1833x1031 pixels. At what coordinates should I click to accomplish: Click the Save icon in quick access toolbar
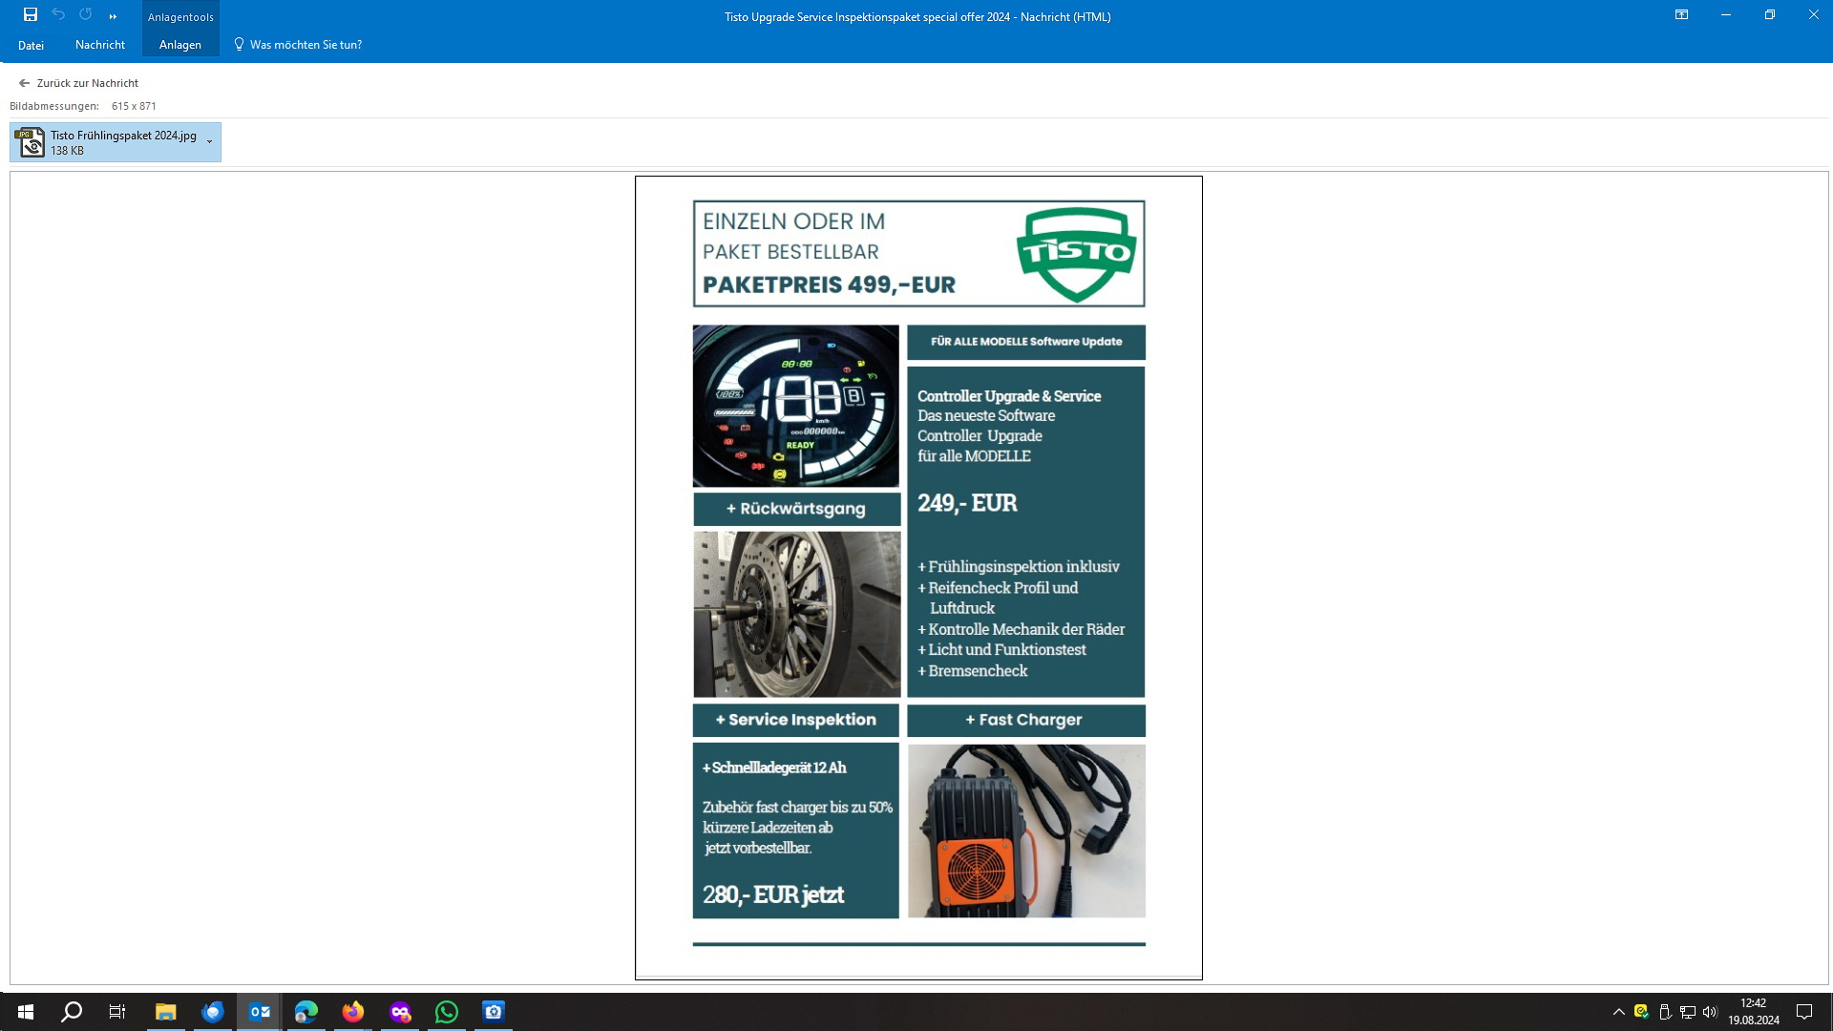[31, 15]
